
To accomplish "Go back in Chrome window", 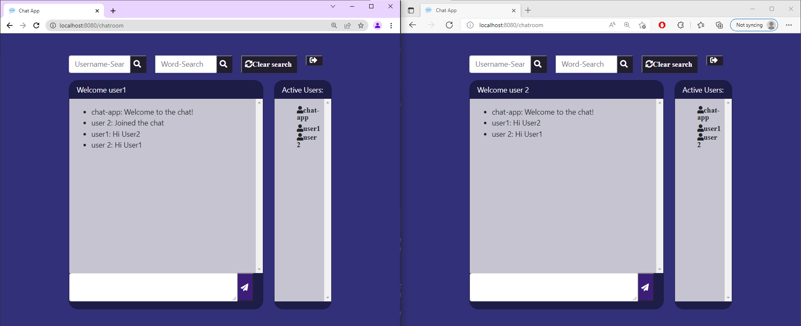I will (10, 25).
